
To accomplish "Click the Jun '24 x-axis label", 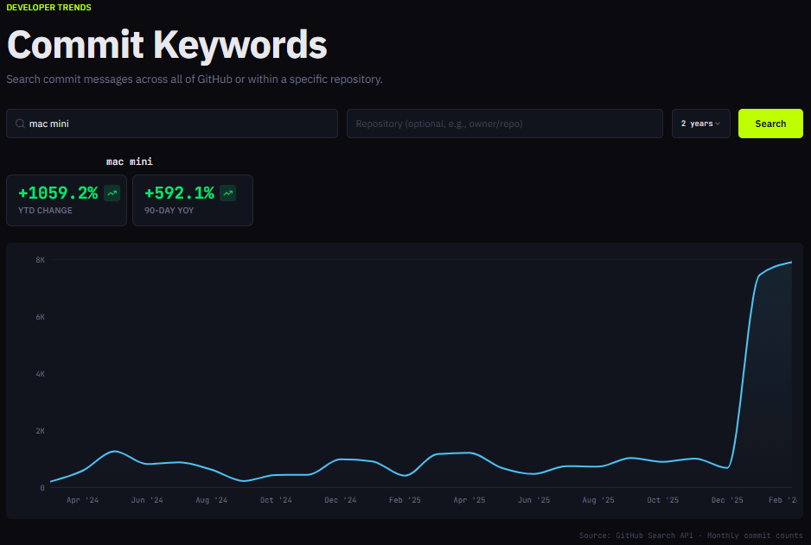I will coord(147,500).
